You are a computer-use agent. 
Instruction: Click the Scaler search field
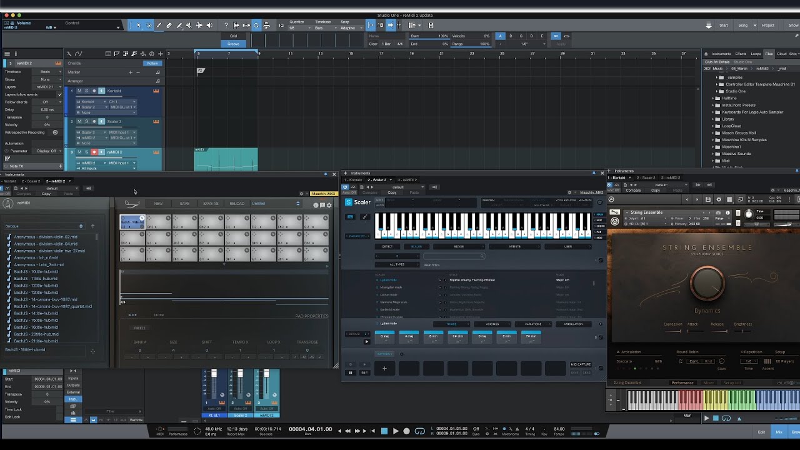[454, 256]
